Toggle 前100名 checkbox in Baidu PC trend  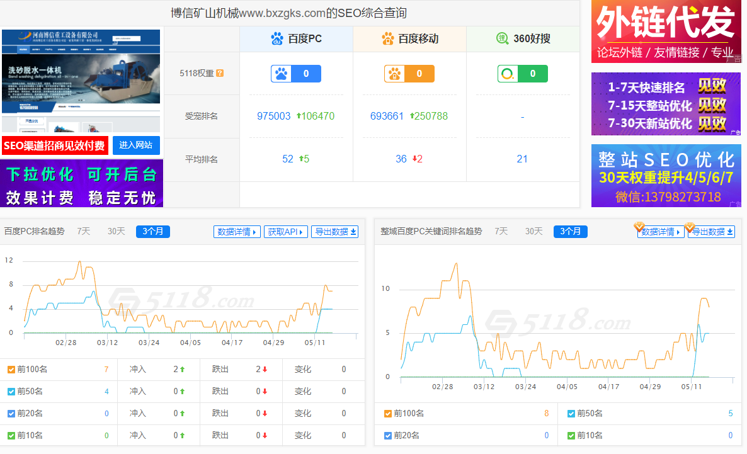coord(11,370)
